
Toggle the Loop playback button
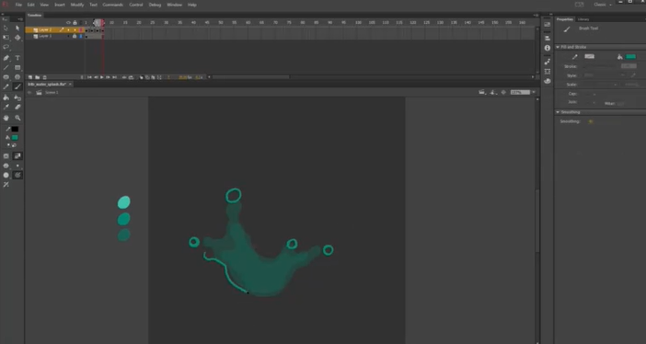pos(131,77)
